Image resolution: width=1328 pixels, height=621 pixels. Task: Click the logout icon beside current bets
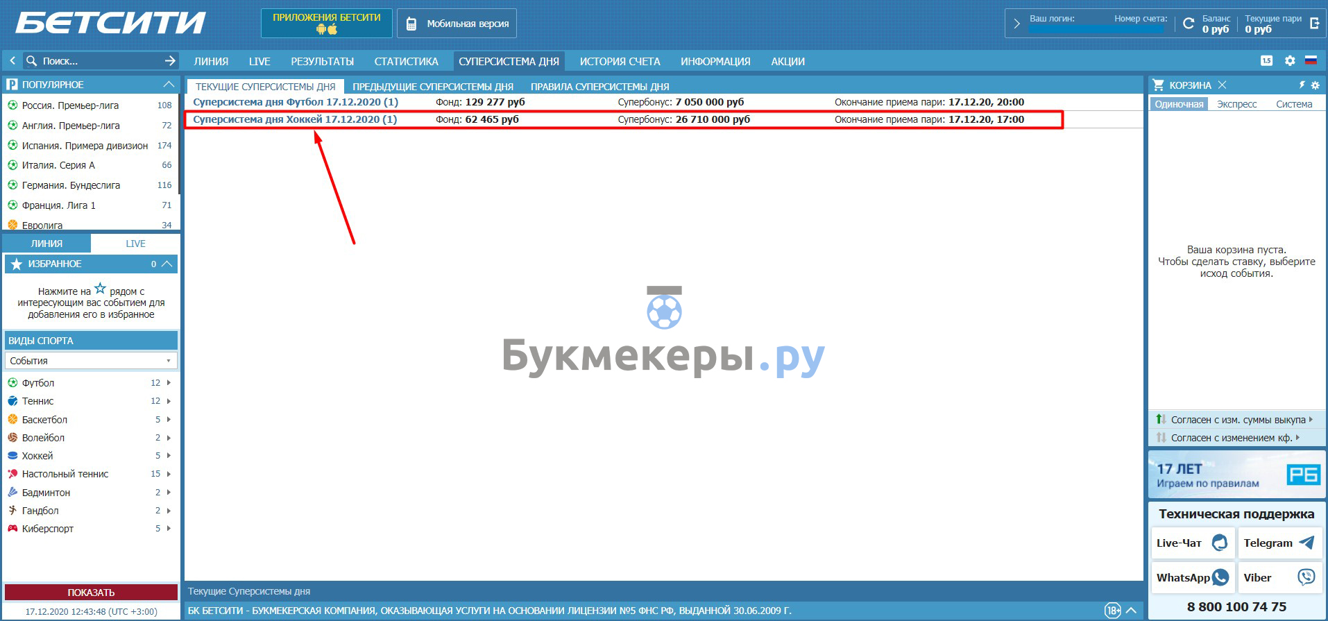pos(1314,24)
